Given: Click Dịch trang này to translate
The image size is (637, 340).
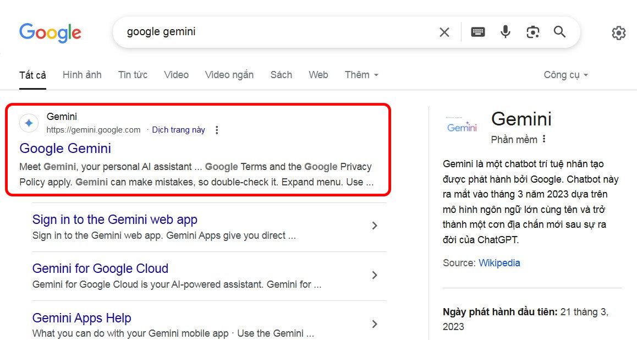Looking at the screenshot, I should 178,129.
